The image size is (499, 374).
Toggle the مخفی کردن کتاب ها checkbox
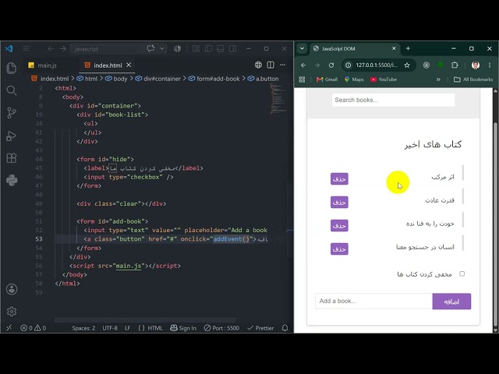(462, 273)
